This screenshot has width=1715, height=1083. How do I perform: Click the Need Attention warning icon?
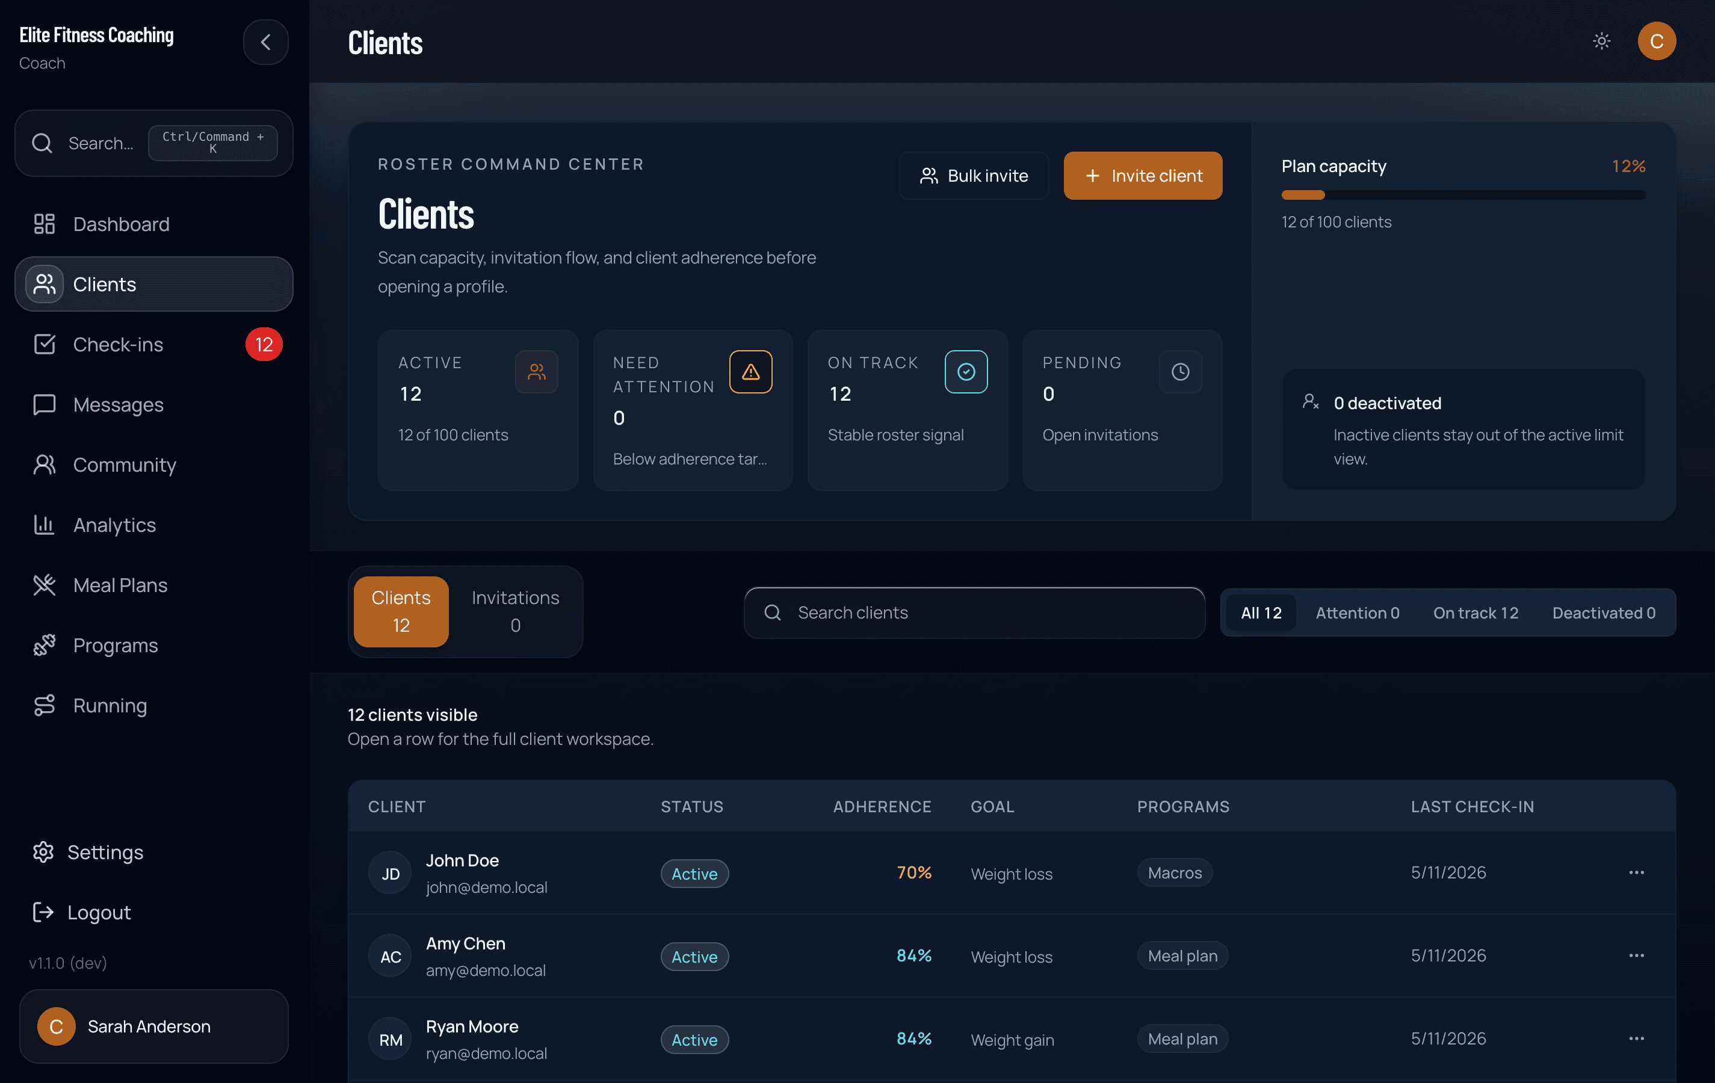(x=750, y=372)
